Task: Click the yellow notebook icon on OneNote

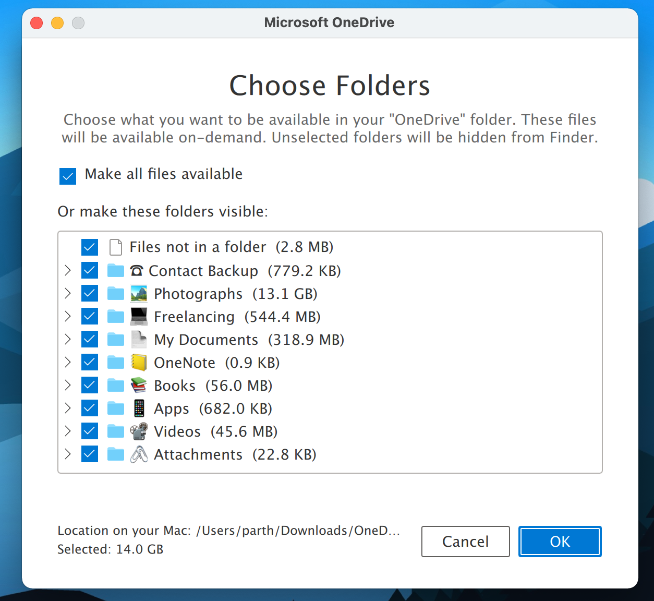Action: tap(139, 363)
